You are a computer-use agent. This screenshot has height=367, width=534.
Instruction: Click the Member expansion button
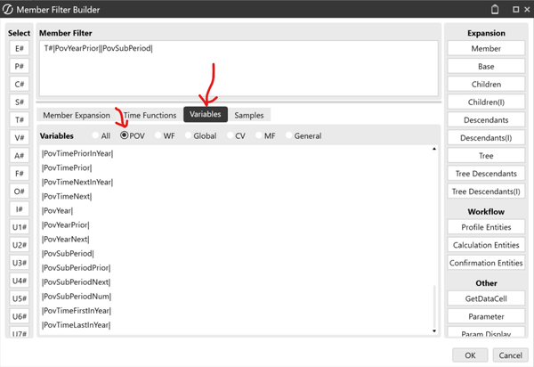(486, 48)
